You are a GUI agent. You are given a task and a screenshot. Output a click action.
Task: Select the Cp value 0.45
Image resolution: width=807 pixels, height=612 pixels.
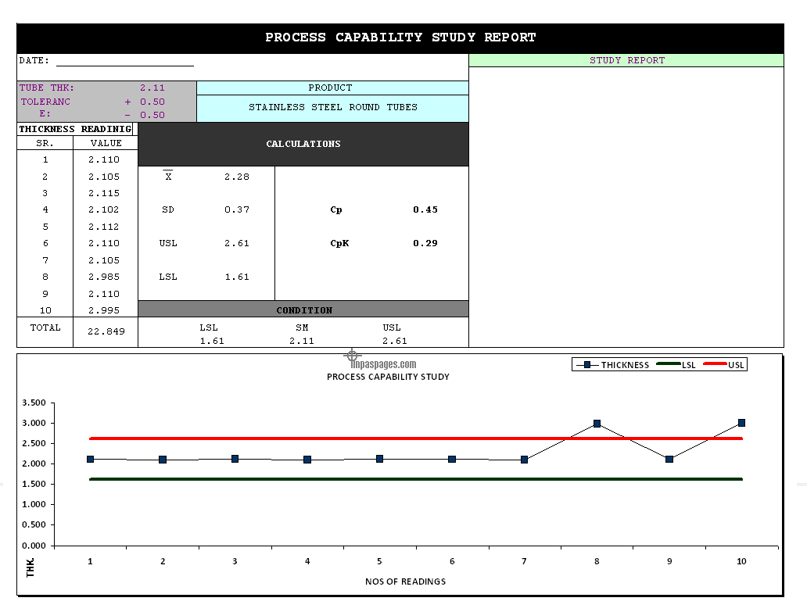[x=425, y=209]
